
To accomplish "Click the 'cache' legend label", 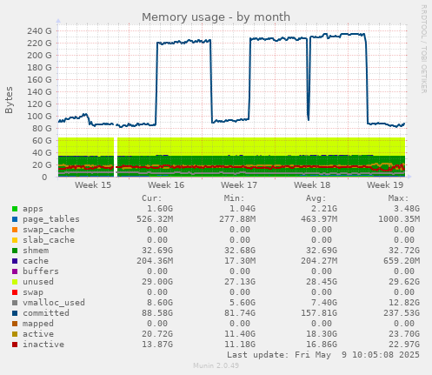I will (36, 261).
